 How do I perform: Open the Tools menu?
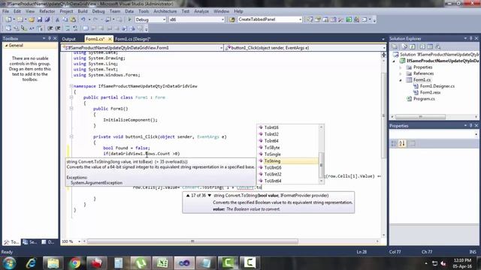click(144, 11)
